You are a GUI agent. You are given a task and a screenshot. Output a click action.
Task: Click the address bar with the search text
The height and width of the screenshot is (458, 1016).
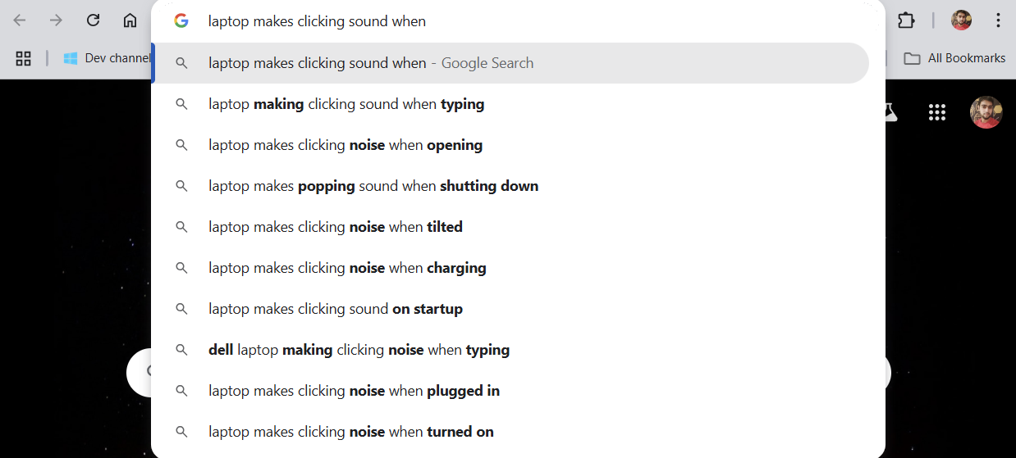[518, 21]
